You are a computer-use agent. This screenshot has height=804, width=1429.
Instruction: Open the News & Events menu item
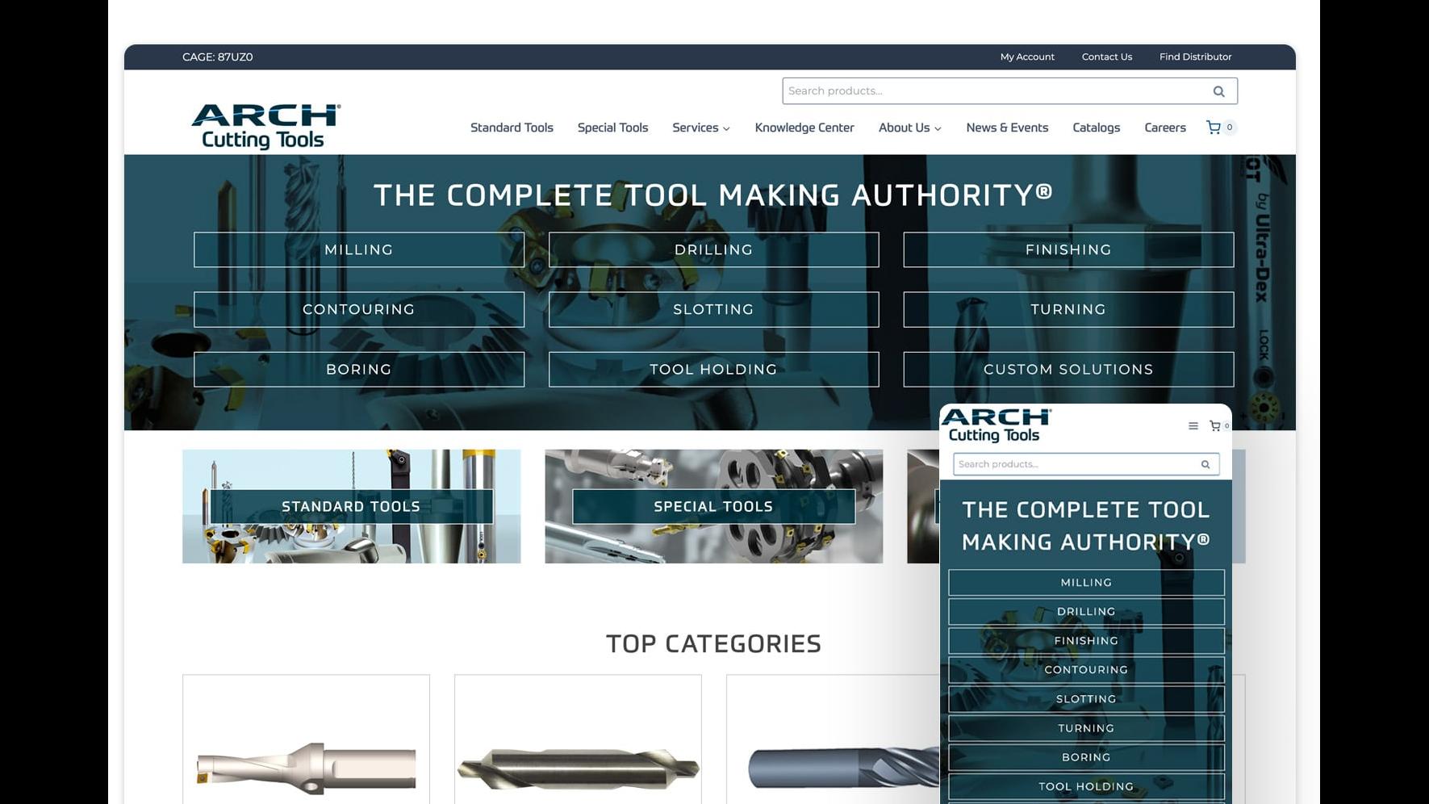(x=1007, y=128)
